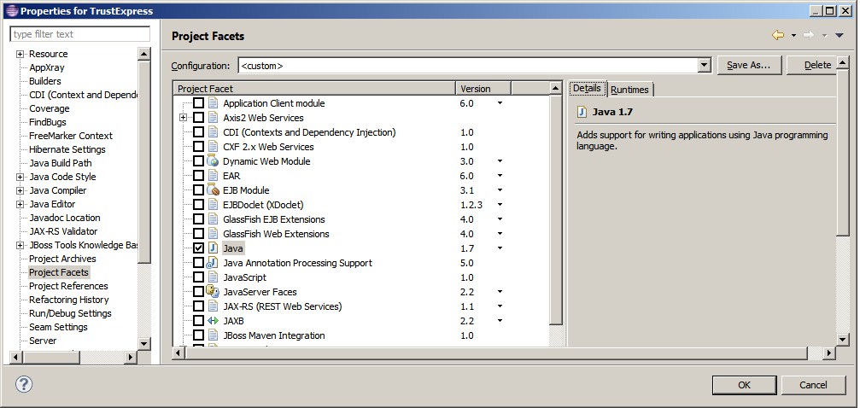Enable the Application Client module checkbox
The height and width of the screenshot is (408, 860).
click(198, 103)
